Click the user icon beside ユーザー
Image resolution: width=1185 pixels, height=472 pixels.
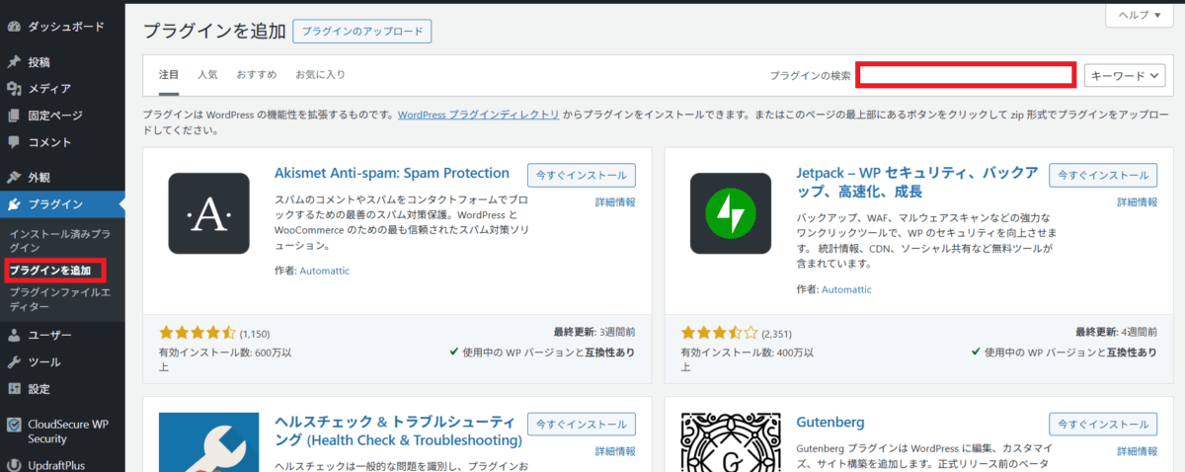coord(14,335)
